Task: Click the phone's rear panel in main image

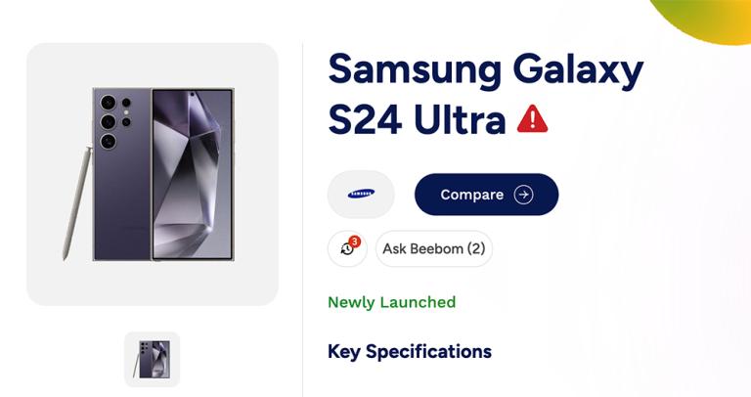Action: coord(122,205)
